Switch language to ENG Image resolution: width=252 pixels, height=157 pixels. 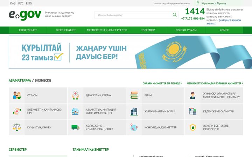(29, 3)
